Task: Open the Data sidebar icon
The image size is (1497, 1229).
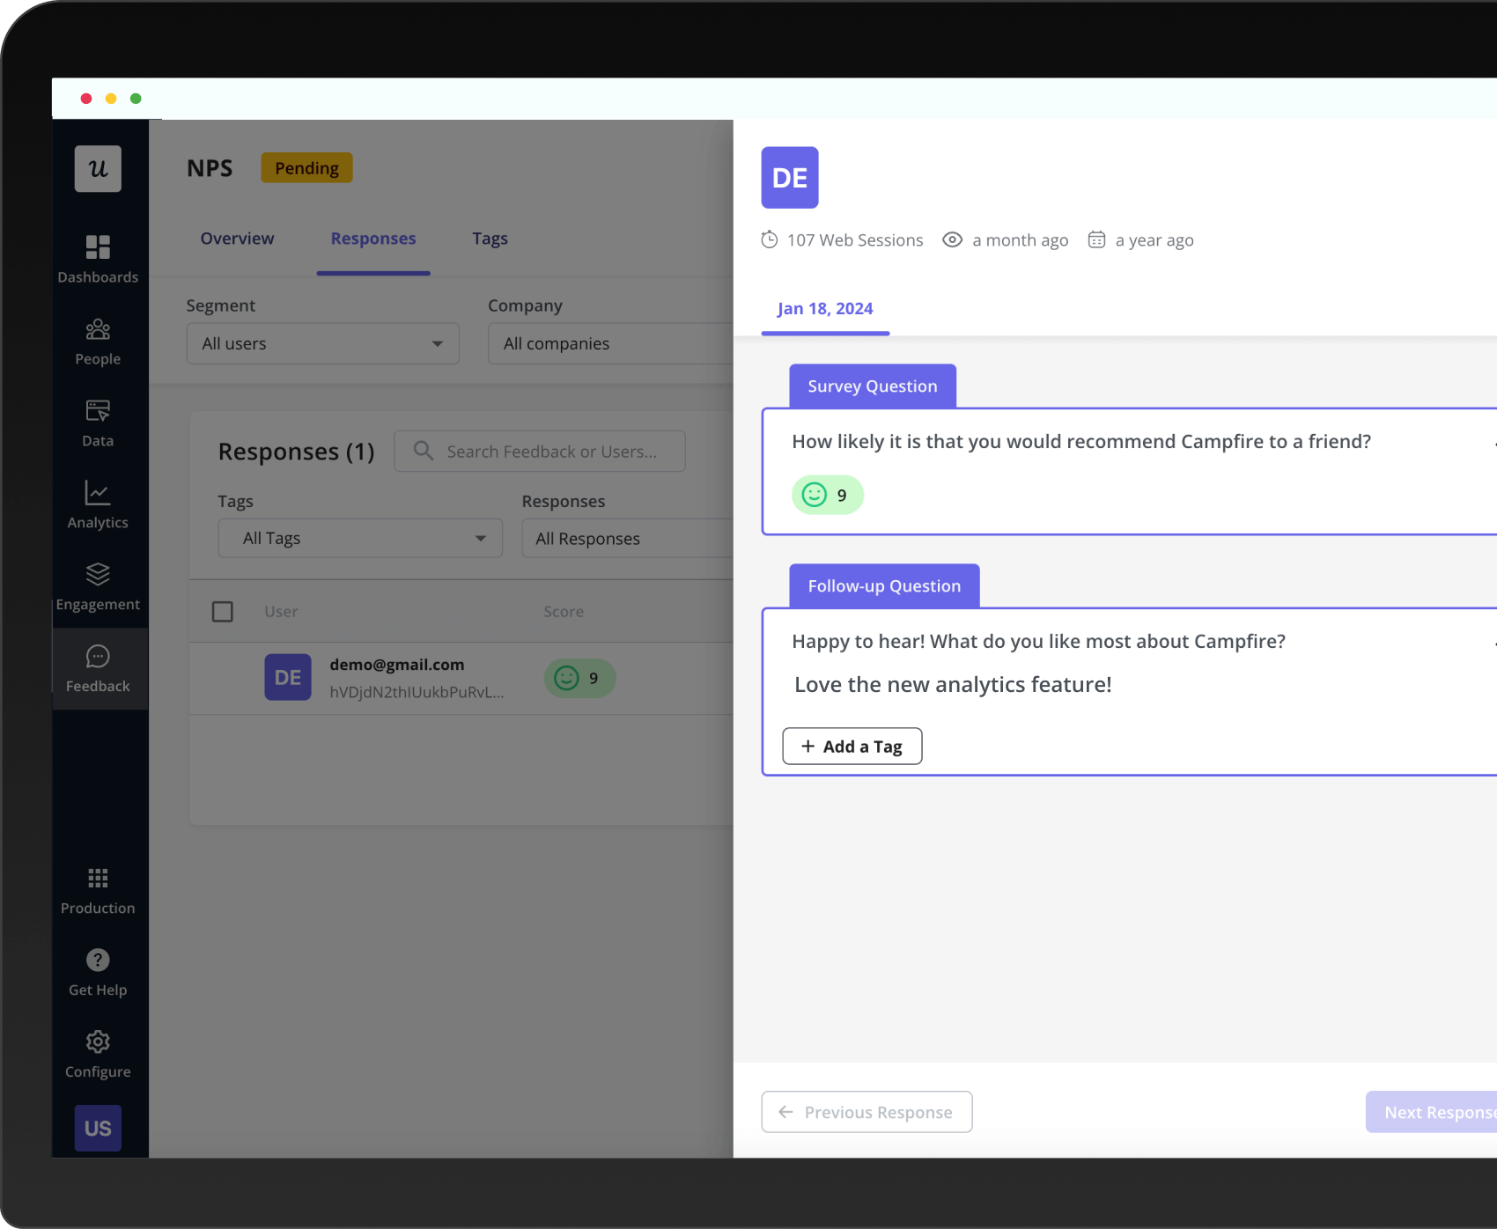Action: pyautogui.click(x=98, y=423)
